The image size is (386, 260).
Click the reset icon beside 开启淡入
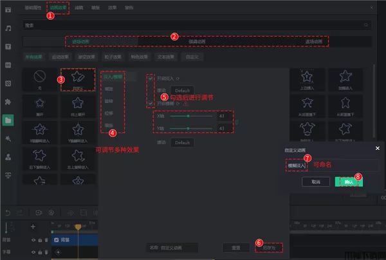click(x=178, y=79)
